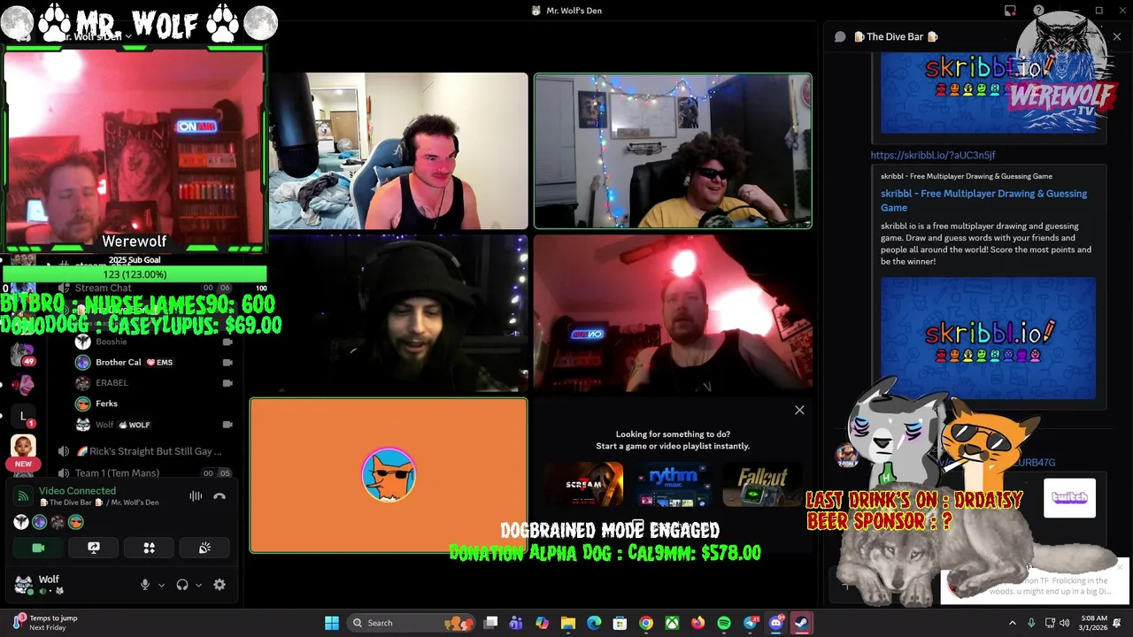Deafen using the headphones icon
This screenshot has width=1133, height=637.
pyautogui.click(x=182, y=585)
